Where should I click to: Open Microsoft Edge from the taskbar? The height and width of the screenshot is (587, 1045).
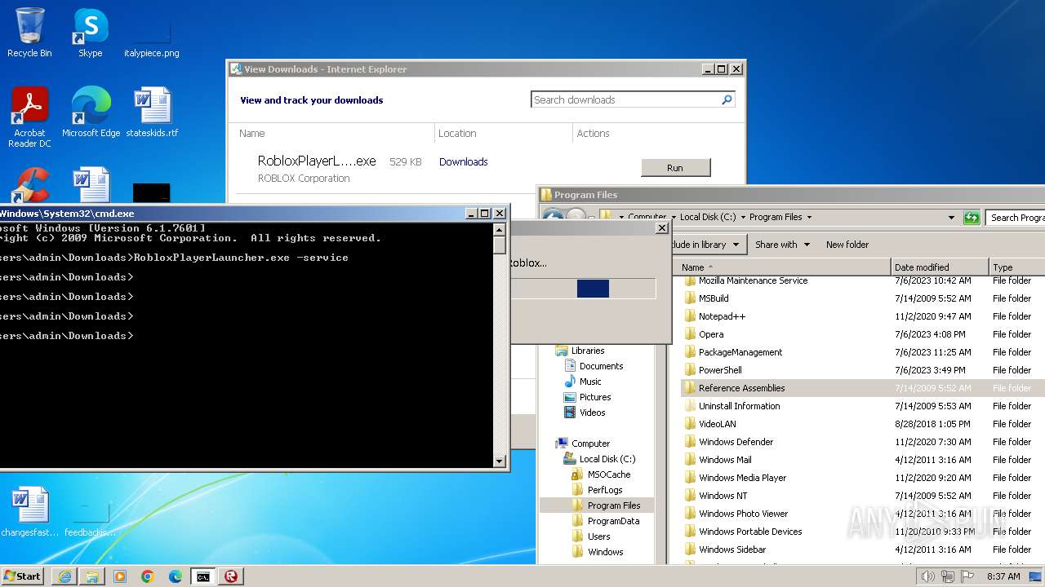[x=176, y=576]
